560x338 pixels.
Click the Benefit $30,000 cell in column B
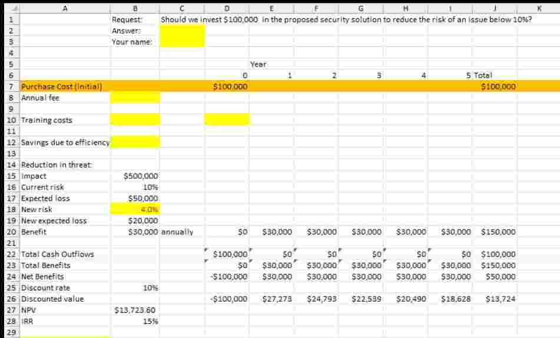(143, 232)
